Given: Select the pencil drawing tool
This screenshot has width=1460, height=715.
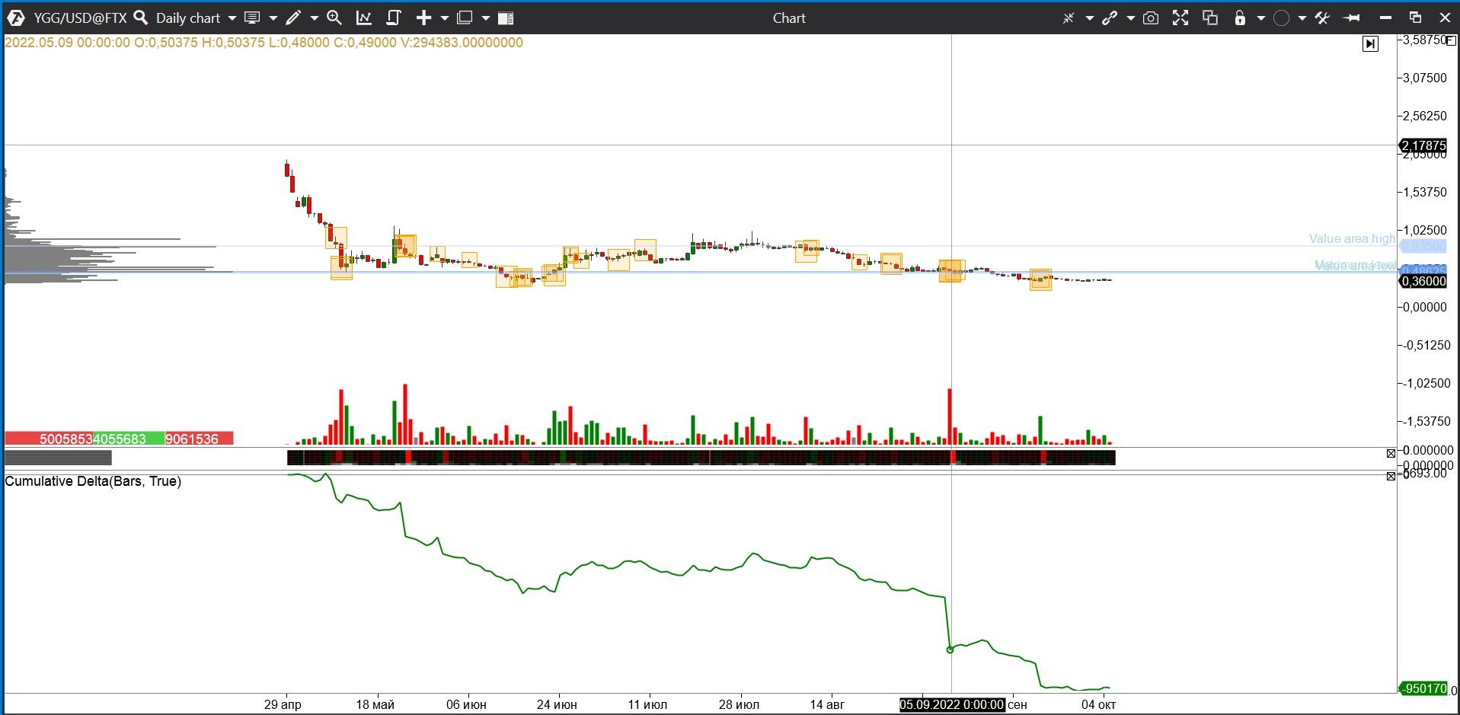Looking at the screenshot, I should (293, 18).
